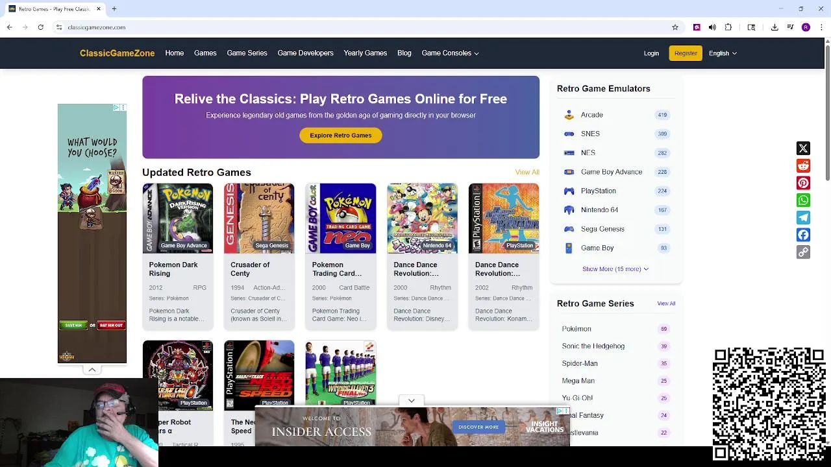831x467 pixels.
Task: Open the Yearly Games menu item
Action: click(x=365, y=53)
